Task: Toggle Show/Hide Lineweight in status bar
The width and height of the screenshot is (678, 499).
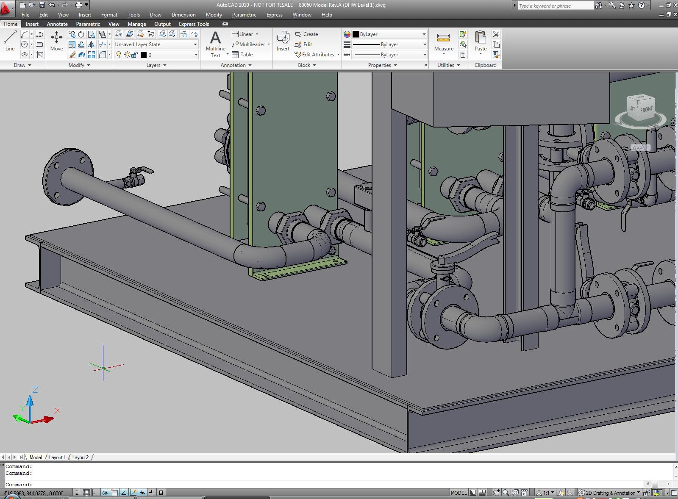Action: pyautogui.click(x=152, y=493)
